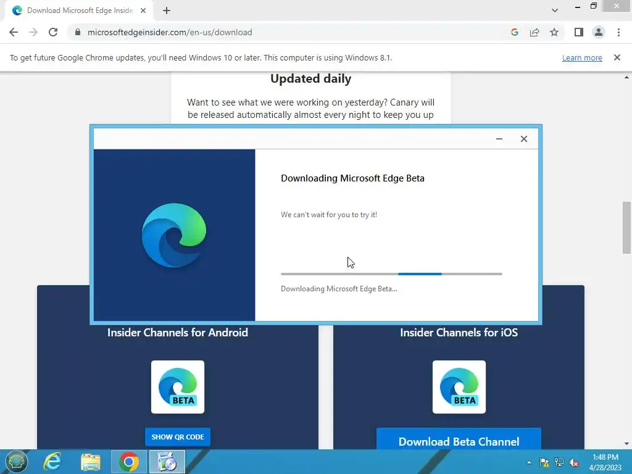Viewport: 632px width, 474px height.
Task: Open the tab search chevron
Action: 555,10
